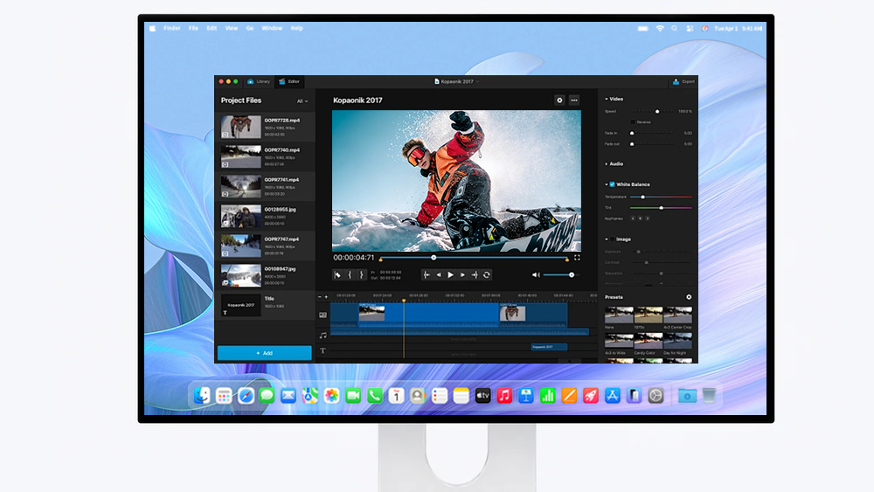Toggle fullscreen preview icon
The image size is (874, 492).
click(x=577, y=258)
